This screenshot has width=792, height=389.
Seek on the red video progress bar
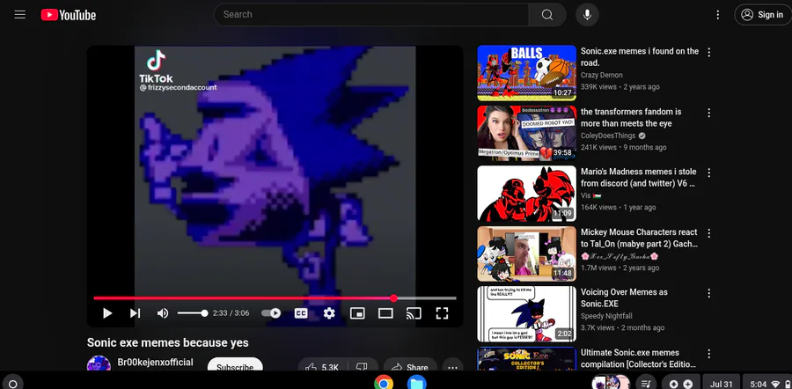pos(275,298)
